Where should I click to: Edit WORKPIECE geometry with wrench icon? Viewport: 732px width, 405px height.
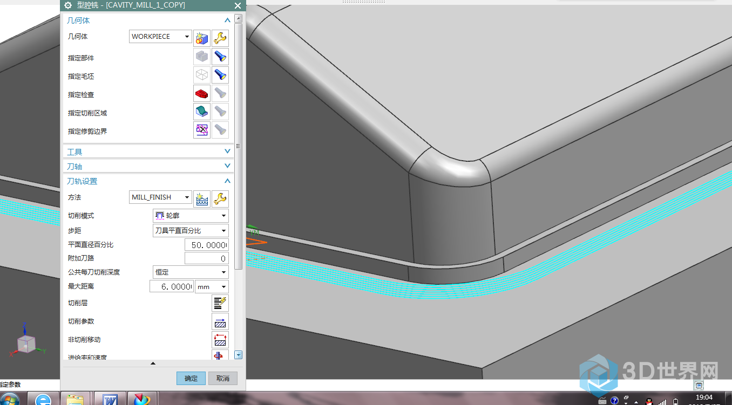pyautogui.click(x=220, y=38)
